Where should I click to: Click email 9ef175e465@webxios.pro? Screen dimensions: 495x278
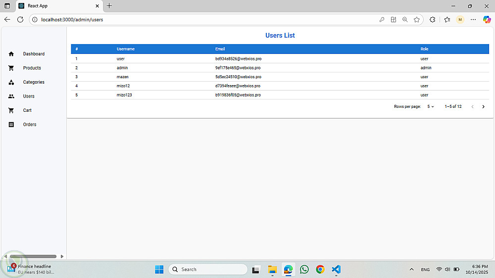[x=238, y=68]
